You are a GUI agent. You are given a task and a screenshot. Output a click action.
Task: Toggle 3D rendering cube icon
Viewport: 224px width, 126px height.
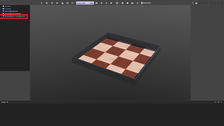[x=117, y=3]
